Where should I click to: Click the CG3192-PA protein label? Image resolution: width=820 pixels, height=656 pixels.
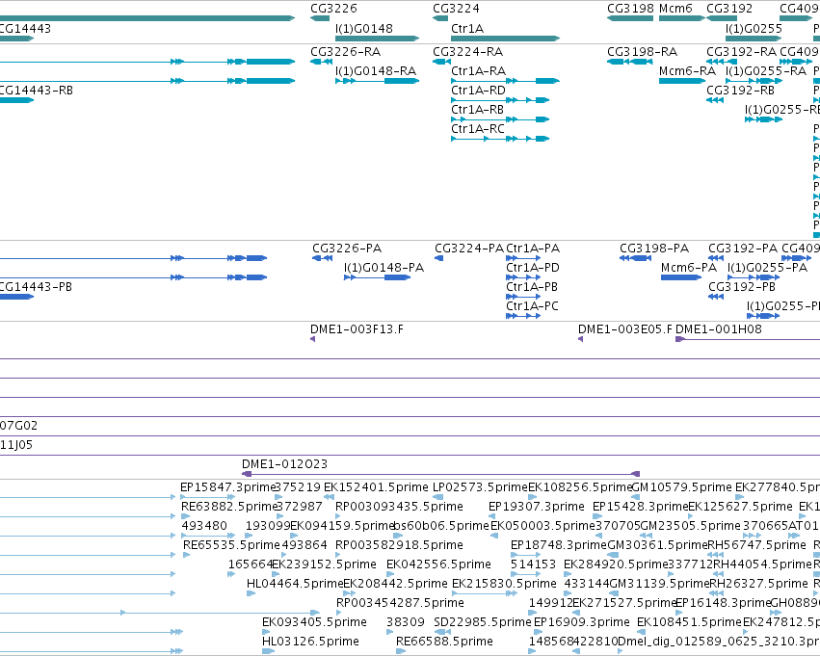(743, 249)
